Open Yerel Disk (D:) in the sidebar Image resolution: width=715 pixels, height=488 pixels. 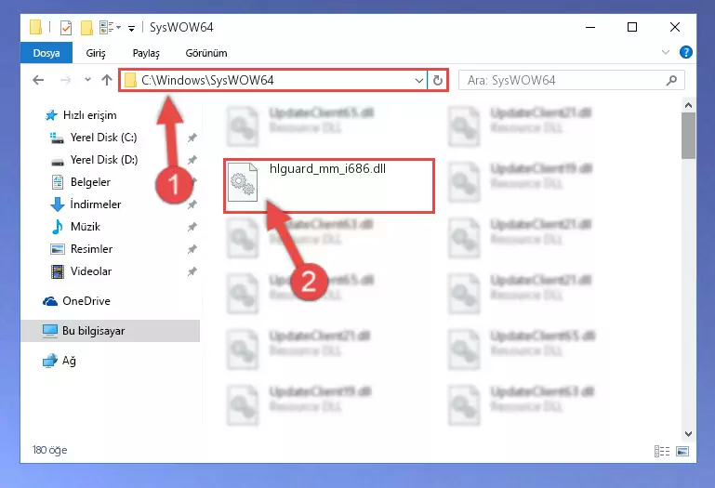coord(94,160)
